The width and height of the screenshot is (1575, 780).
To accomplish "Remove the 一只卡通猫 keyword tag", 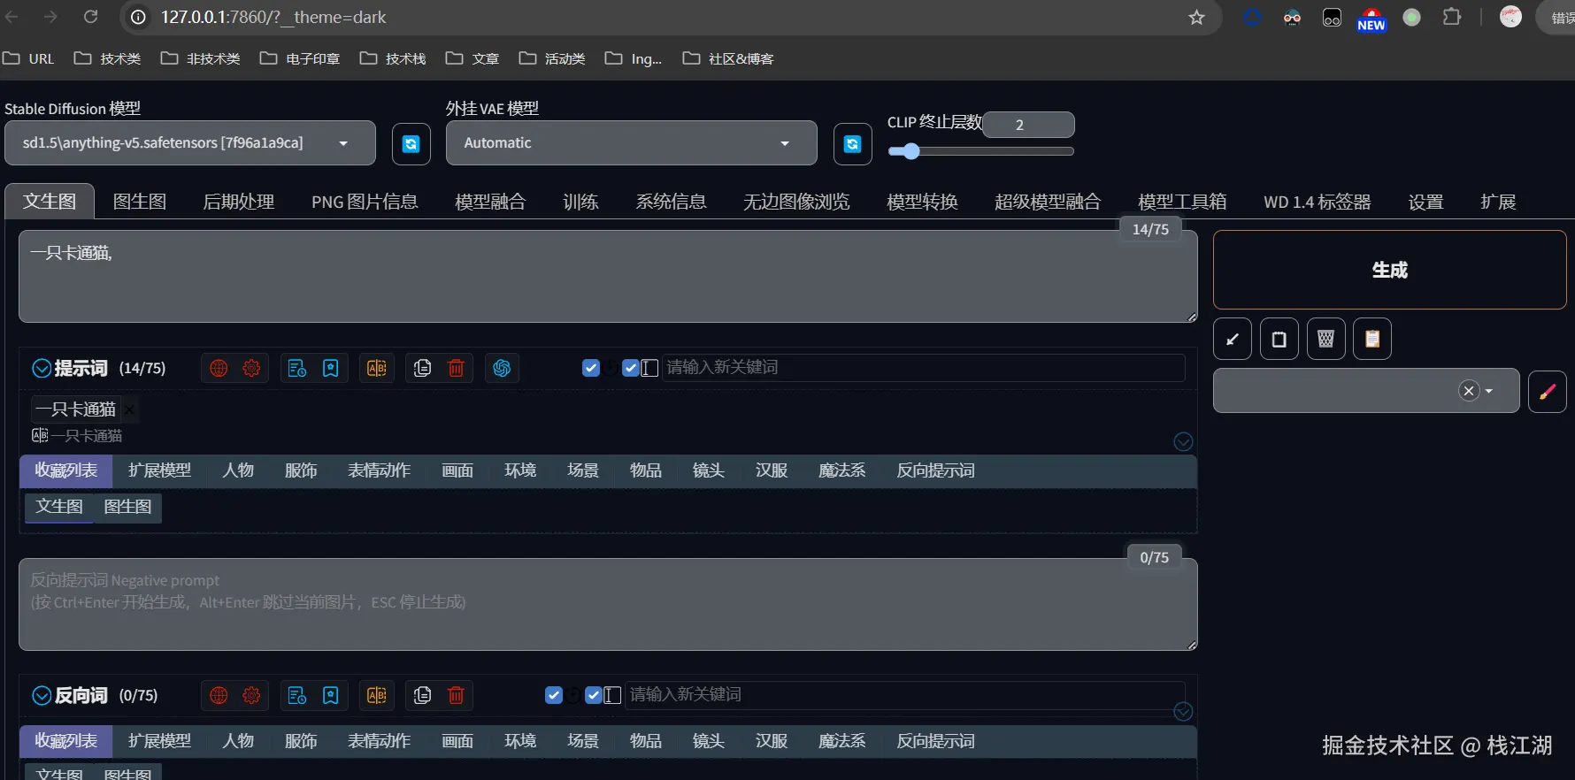I will [x=129, y=409].
